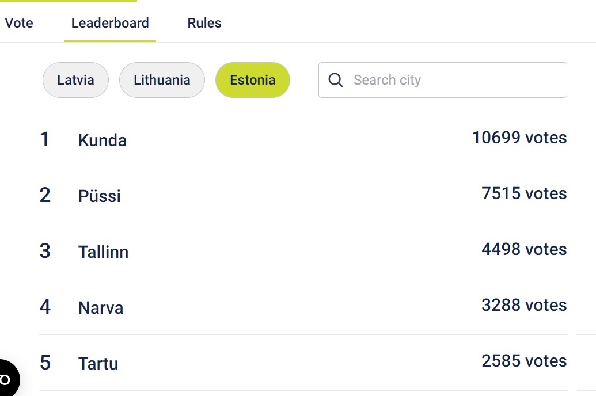
Task: Choose the Narva leaderboard entry
Action: [x=303, y=307]
